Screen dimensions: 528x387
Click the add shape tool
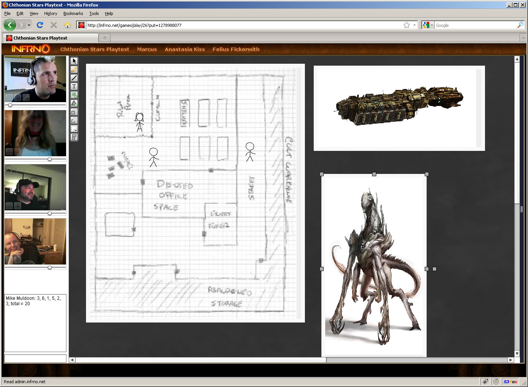74,103
